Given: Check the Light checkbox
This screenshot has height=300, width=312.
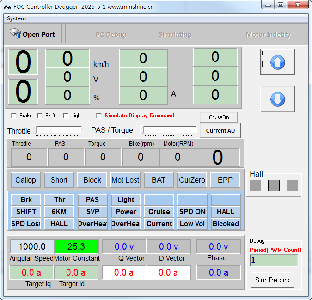Looking at the screenshot, I should (x=66, y=116).
